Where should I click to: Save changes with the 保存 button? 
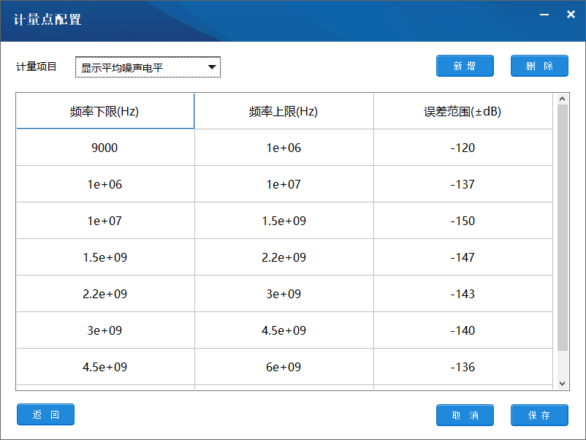[x=539, y=414]
